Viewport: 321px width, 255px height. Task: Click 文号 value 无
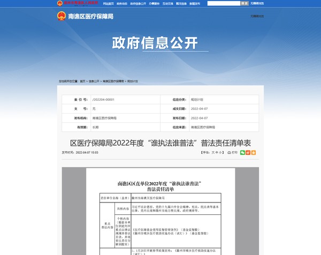(x=94, y=109)
